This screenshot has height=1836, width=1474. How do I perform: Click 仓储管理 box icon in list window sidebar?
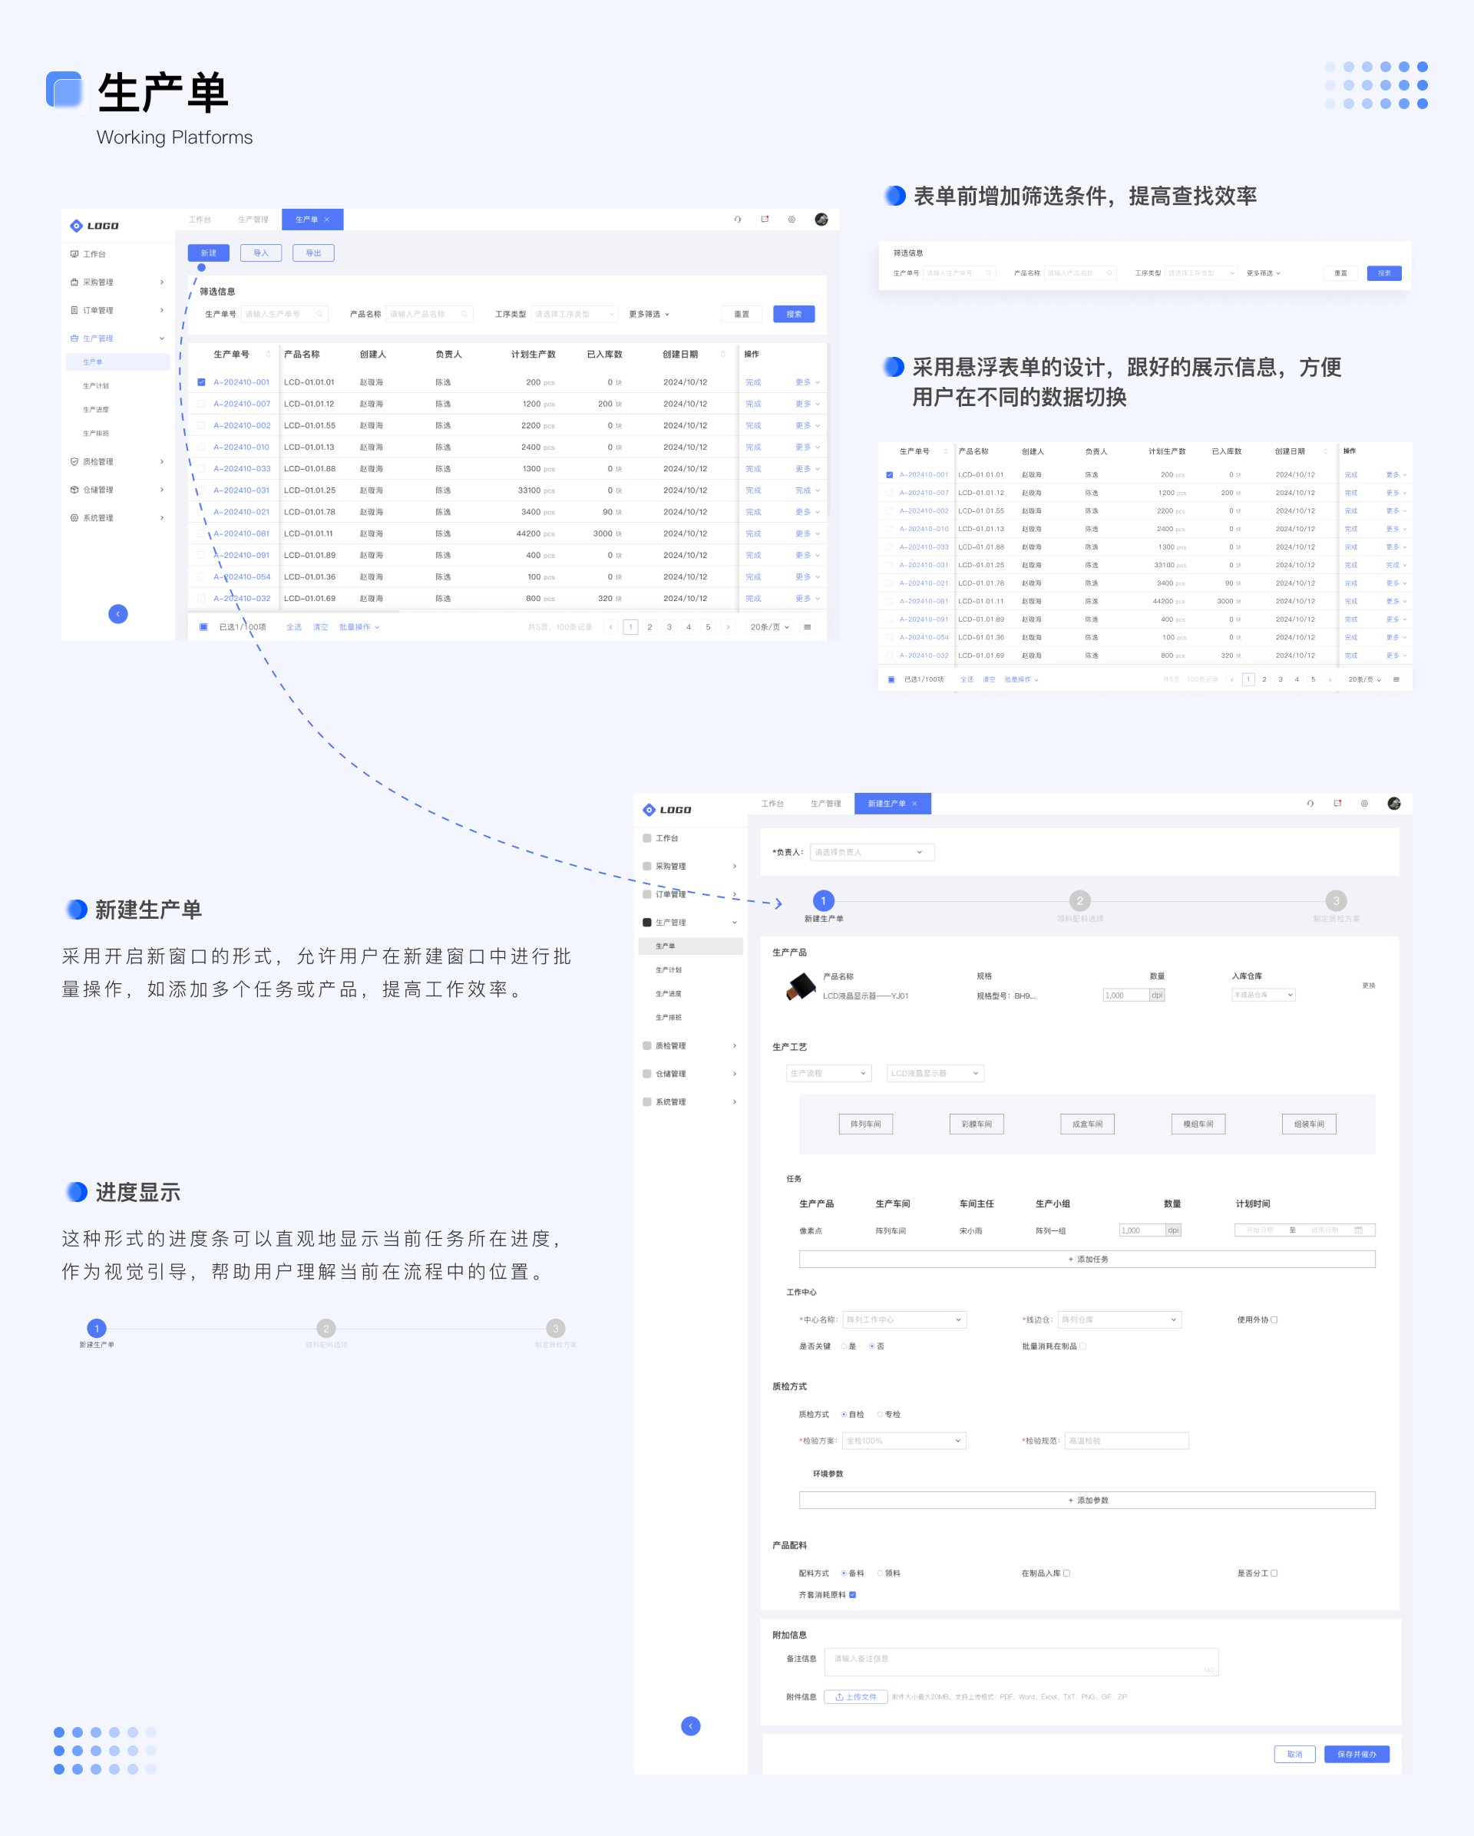(74, 490)
